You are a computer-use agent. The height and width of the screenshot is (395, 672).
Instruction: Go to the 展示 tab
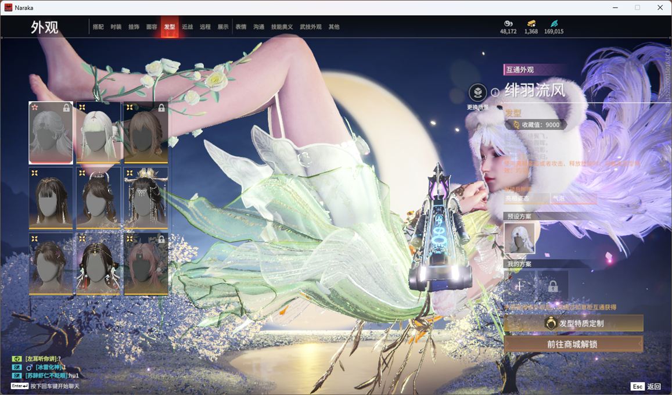click(223, 27)
